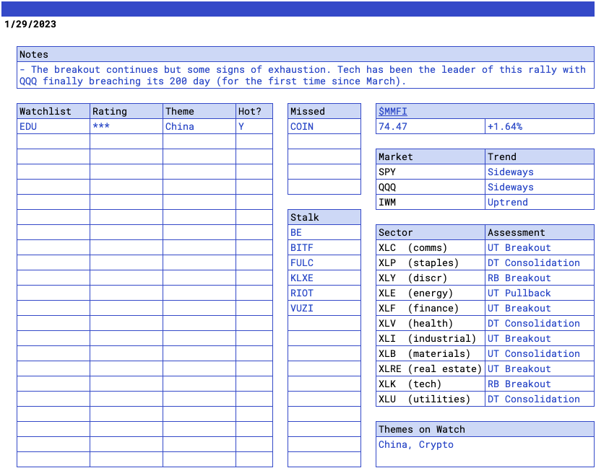Click the UT Consolidation assessment for XLB
The width and height of the screenshot is (596, 468).
click(540, 353)
